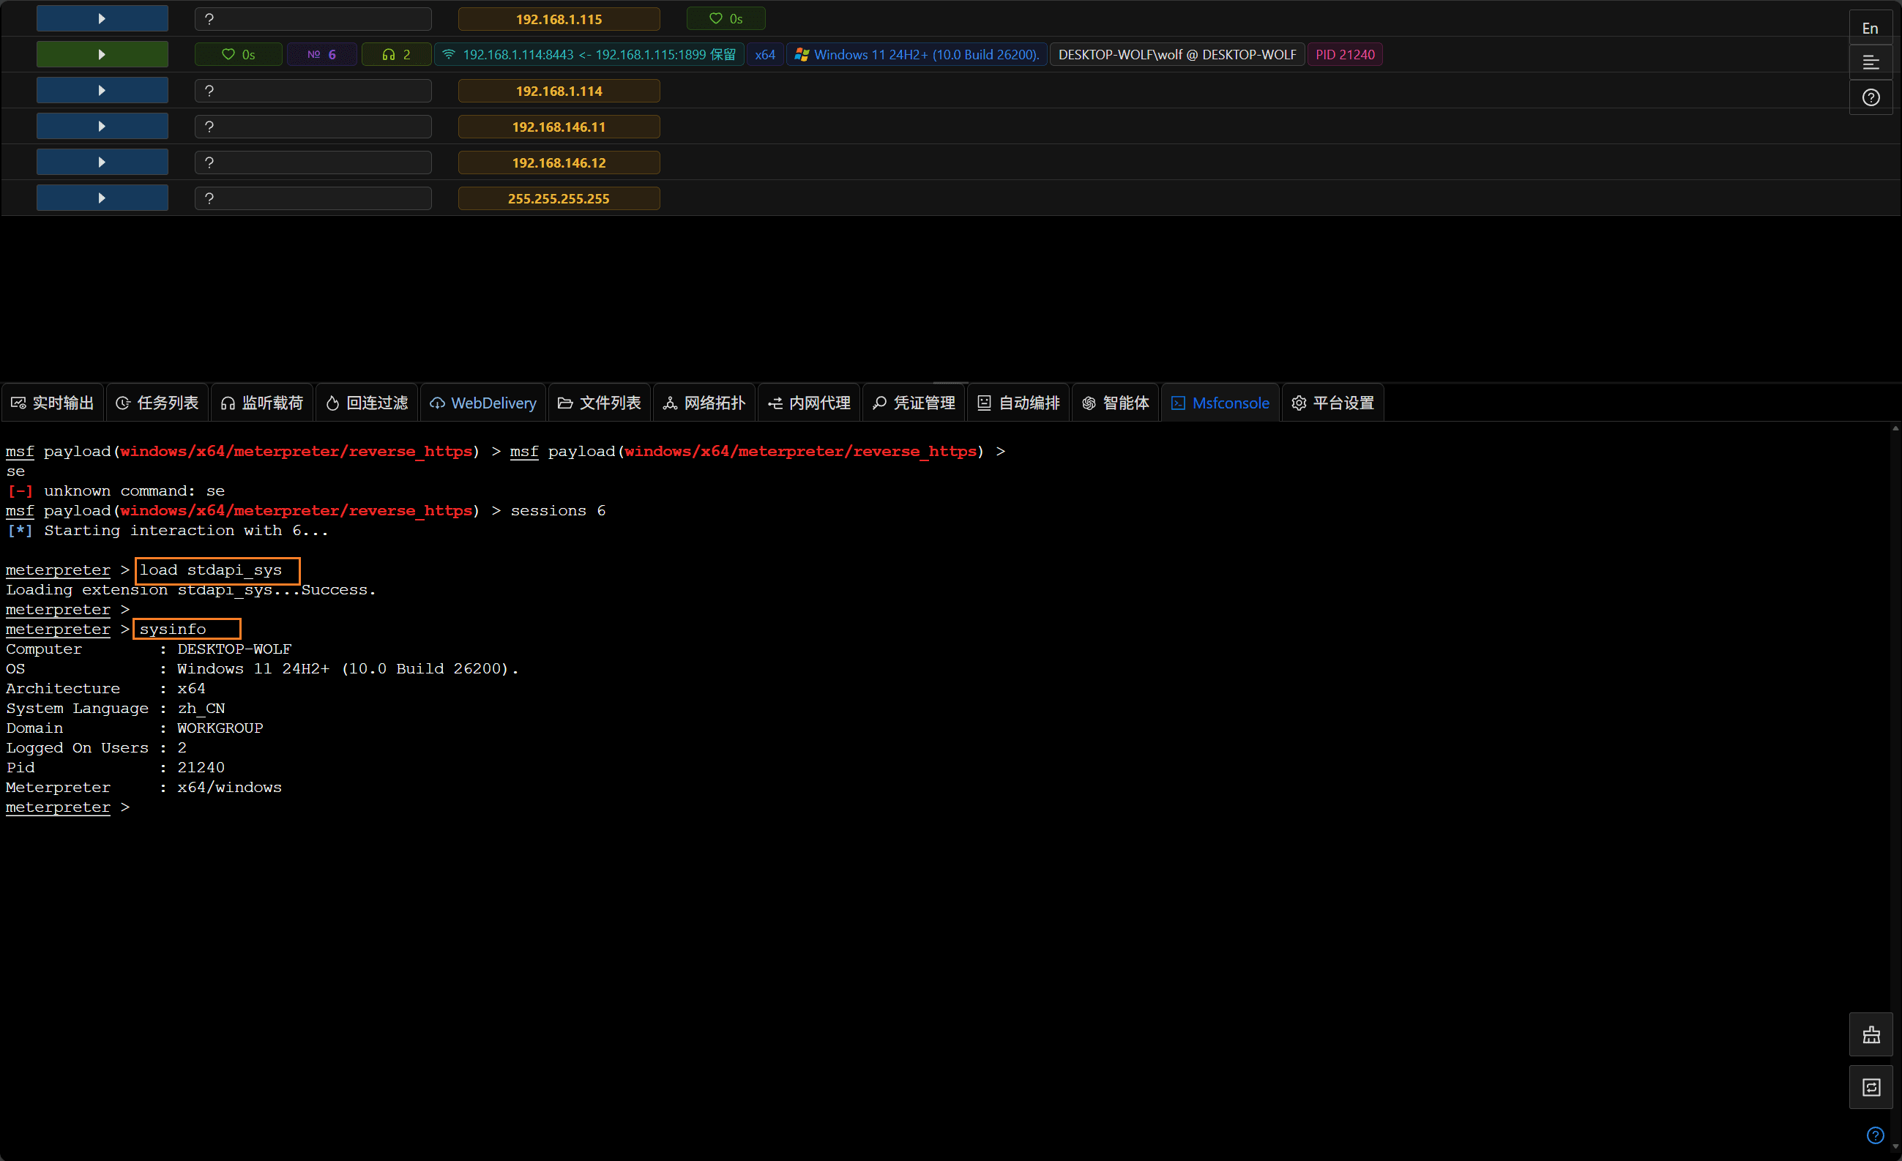Viewport: 1902px width, 1161px height.
Task: Expand the 192.168.1.114 host row arrow
Action: point(102,90)
